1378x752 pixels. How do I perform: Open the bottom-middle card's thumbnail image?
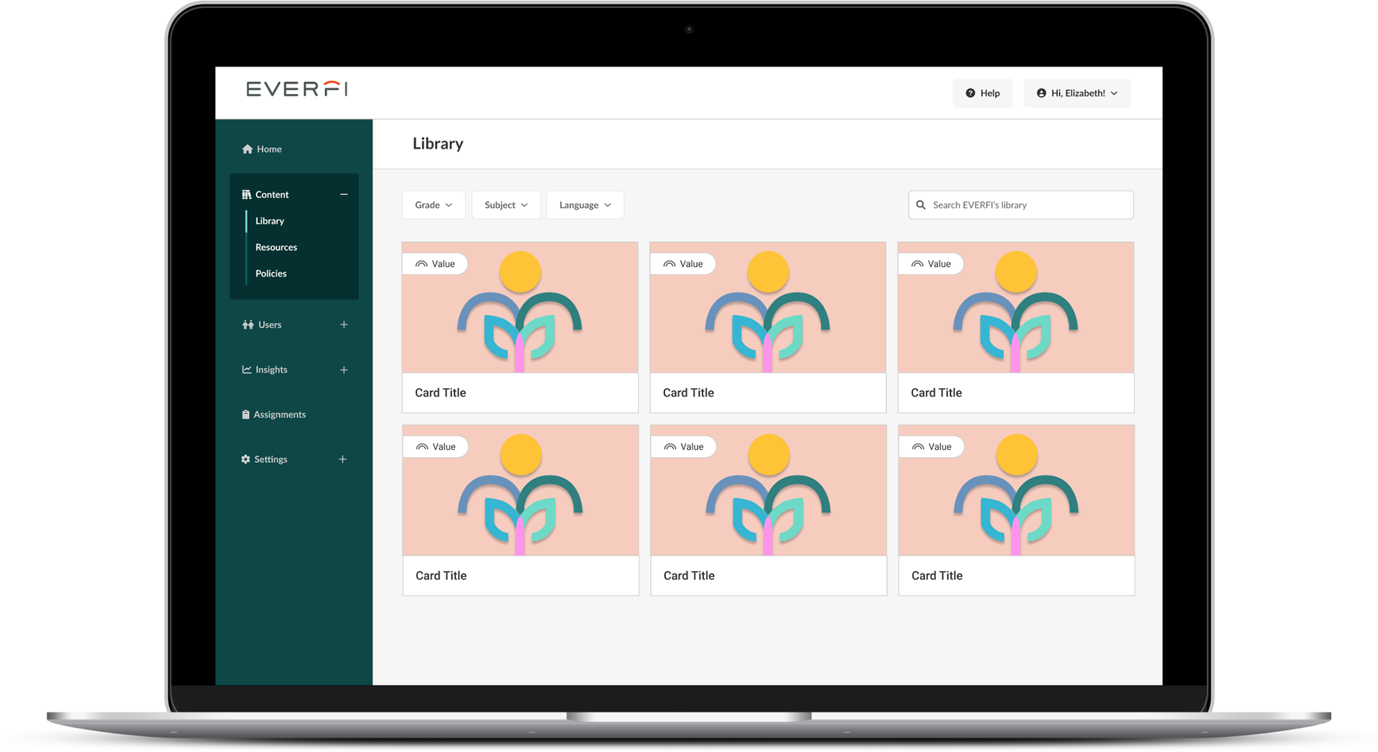pyautogui.click(x=769, y=490)
